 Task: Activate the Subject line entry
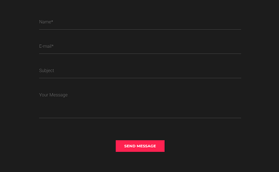tap(140, 71)
